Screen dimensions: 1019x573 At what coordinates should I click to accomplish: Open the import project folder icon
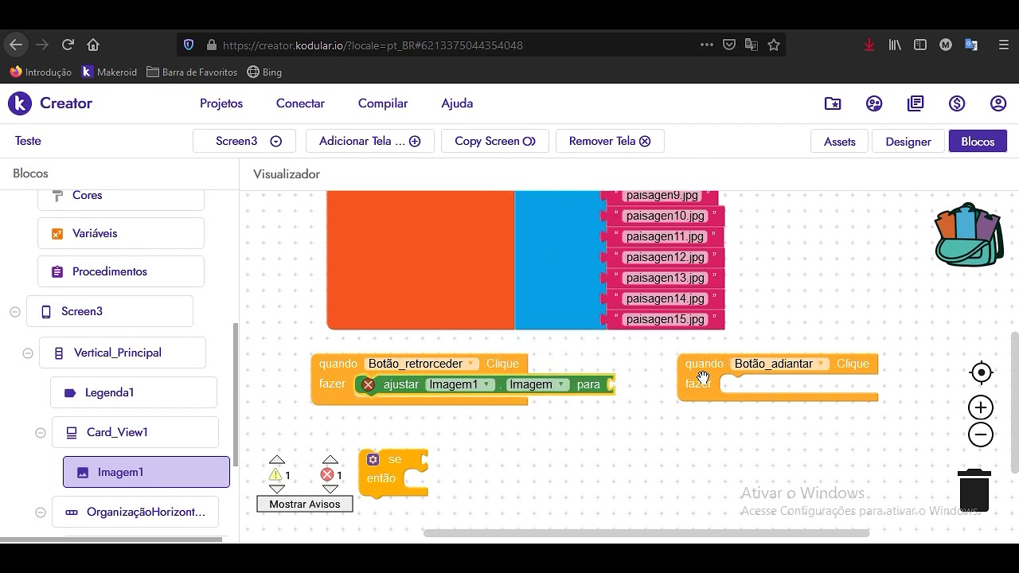[833, 103]
